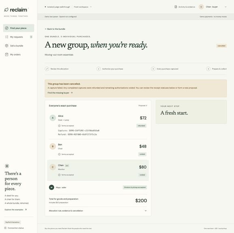
Task: Click the compass icon beside Find your piece
Action: click(x=6, y=28)
